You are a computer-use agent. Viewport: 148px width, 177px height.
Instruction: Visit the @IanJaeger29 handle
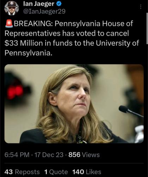point(44,12)
